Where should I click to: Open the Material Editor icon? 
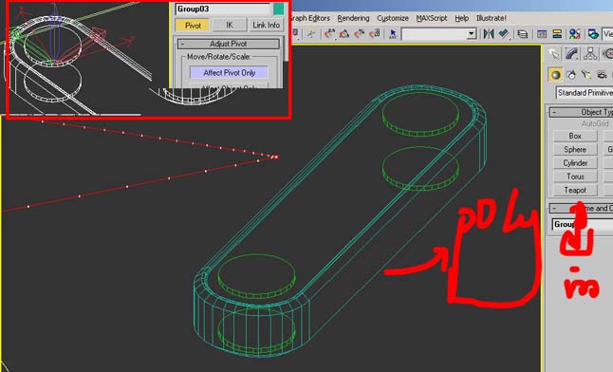pos(574,34)
